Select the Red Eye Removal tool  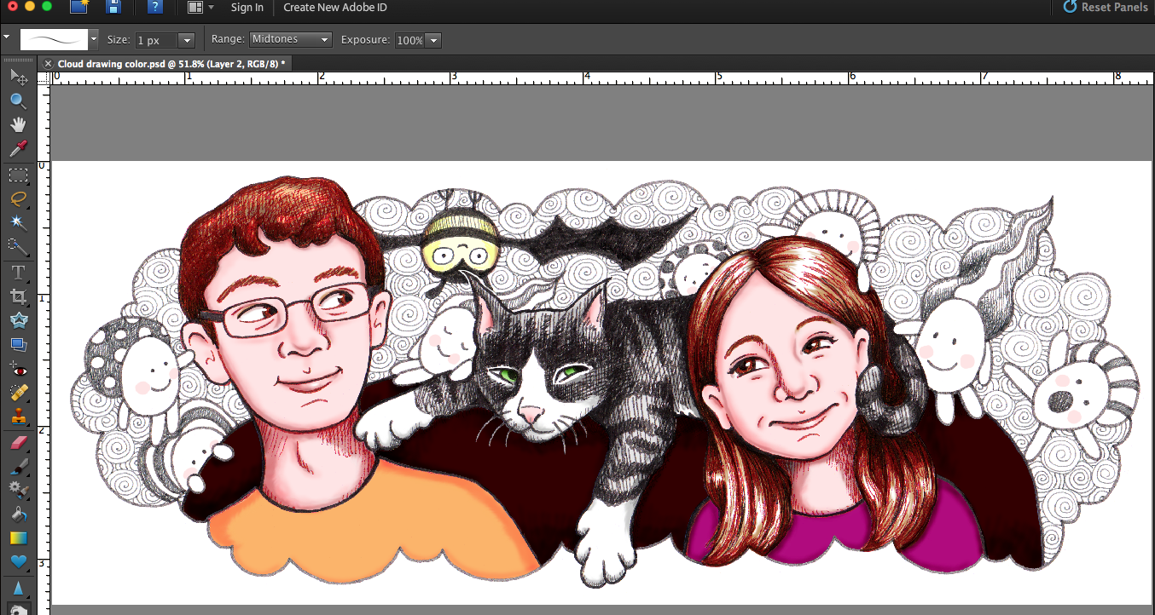tap(18, 370)
